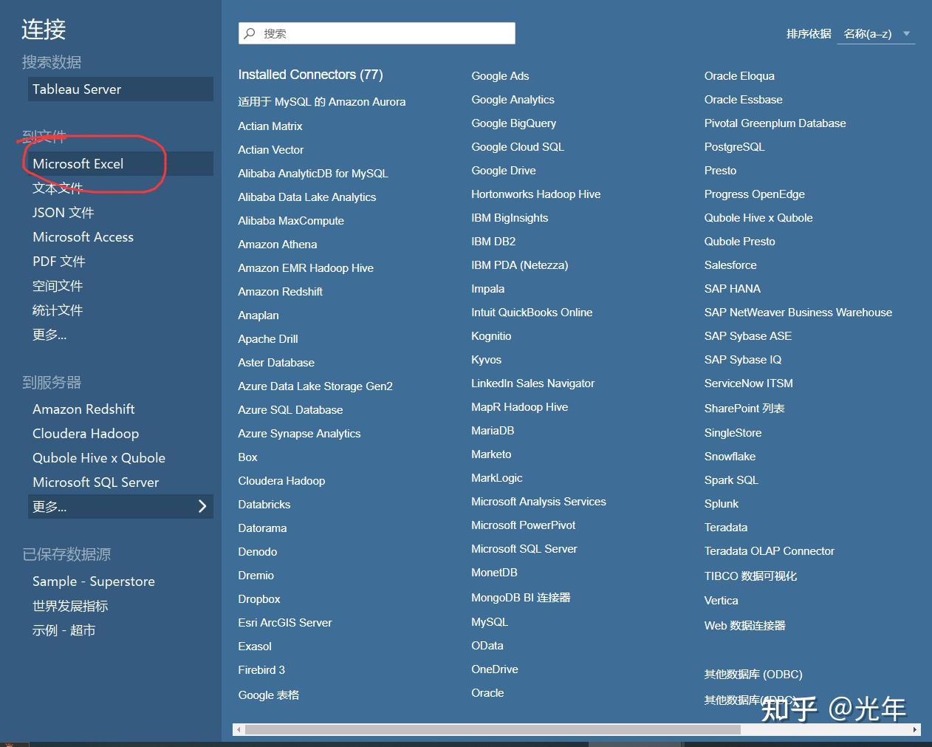The width and height of the screenshot is (932, 747).
Task: Select Microsoft Access in file list
Action: pyautogui.click(x=83, y=237)
